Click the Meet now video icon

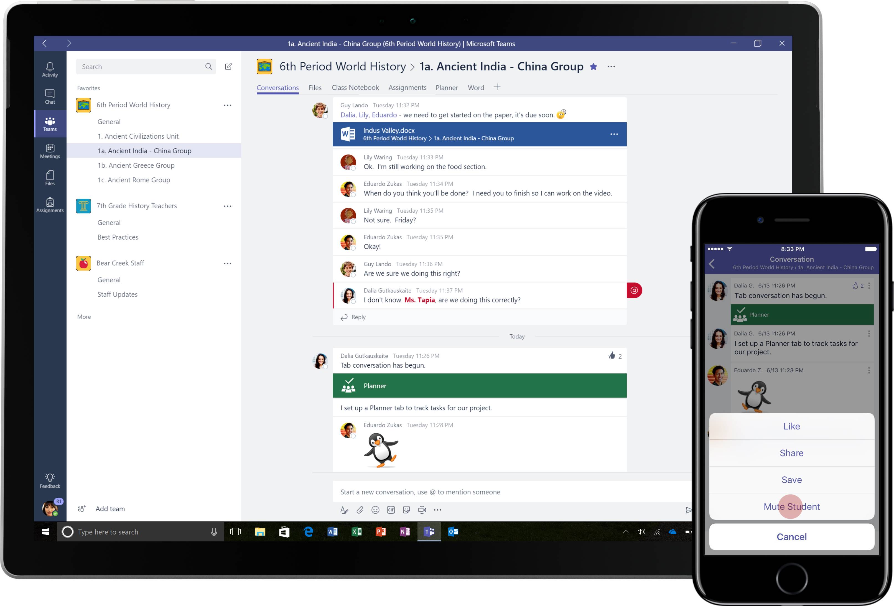pos(422,510)
